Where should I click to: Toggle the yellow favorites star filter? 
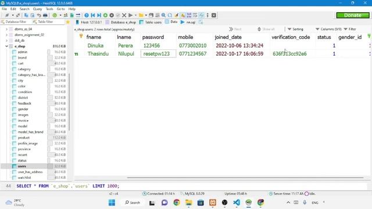point(68,22)
